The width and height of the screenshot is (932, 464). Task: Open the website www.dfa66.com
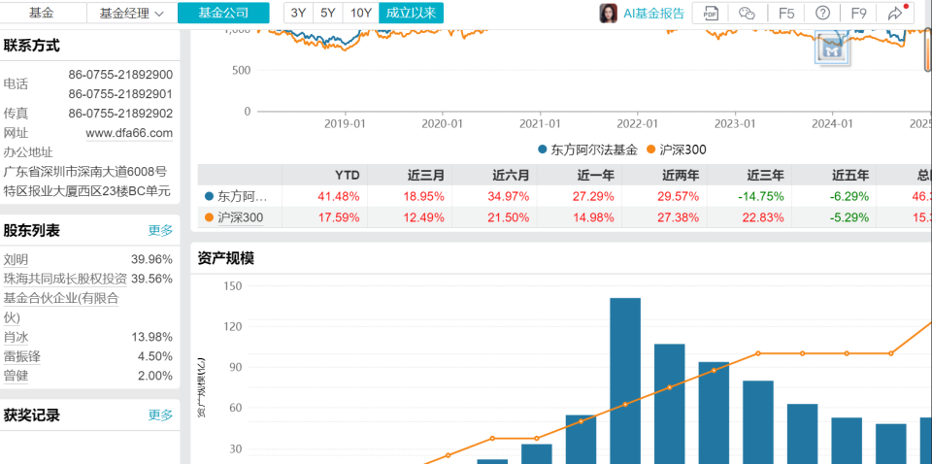point(129,133)
